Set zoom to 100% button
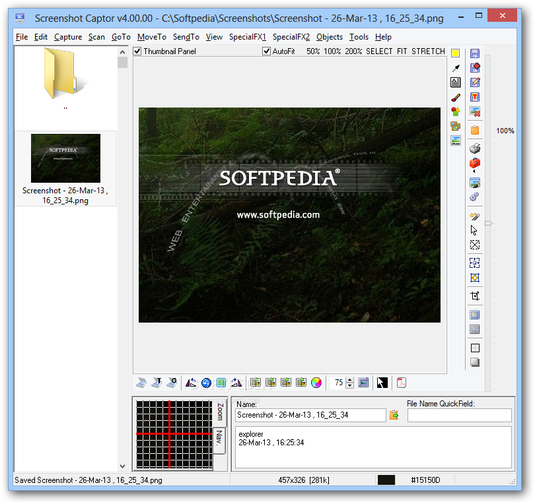Screen dimensions: 535x504 332,51
